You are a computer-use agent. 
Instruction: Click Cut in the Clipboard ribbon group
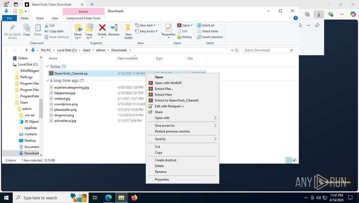click(x=49, y=25)
